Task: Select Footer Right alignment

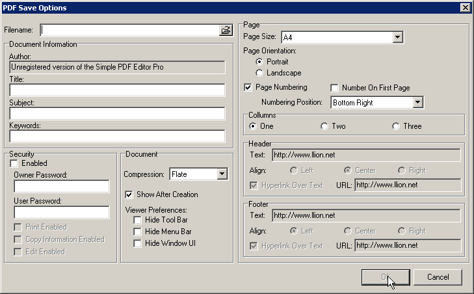Action: coord(401,231)
